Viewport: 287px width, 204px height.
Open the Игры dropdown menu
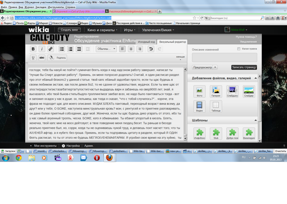130,30
